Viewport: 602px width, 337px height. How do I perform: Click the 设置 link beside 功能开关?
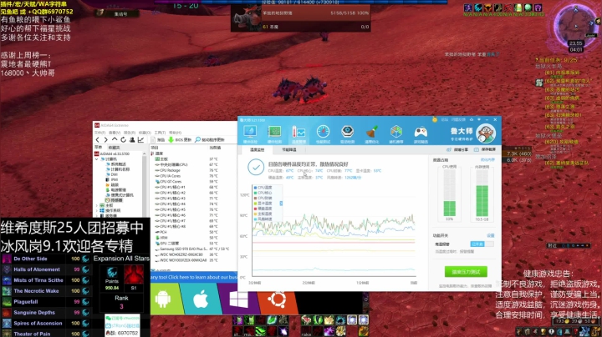tap(490, 235)
